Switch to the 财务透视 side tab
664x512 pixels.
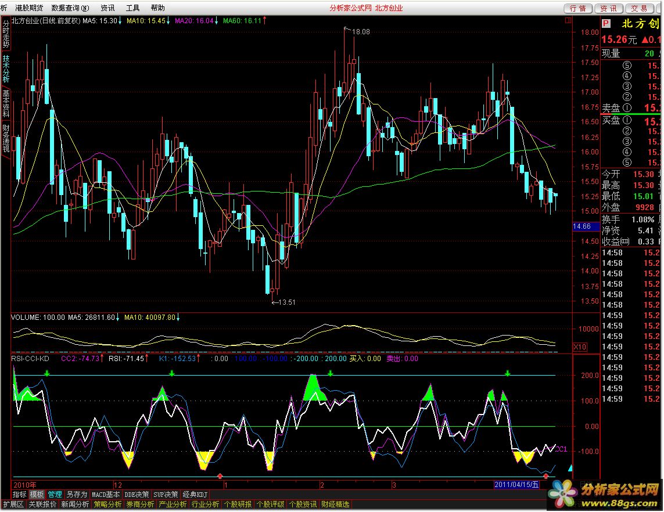(6, 138)
